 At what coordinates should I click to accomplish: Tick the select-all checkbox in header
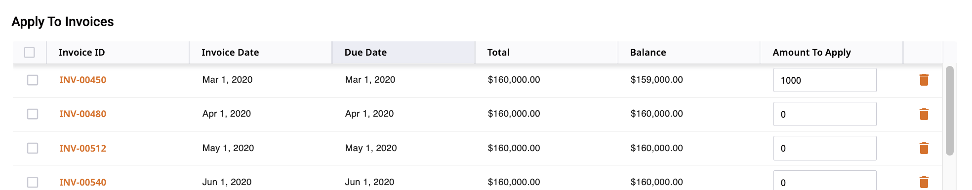tap(30, 52)
